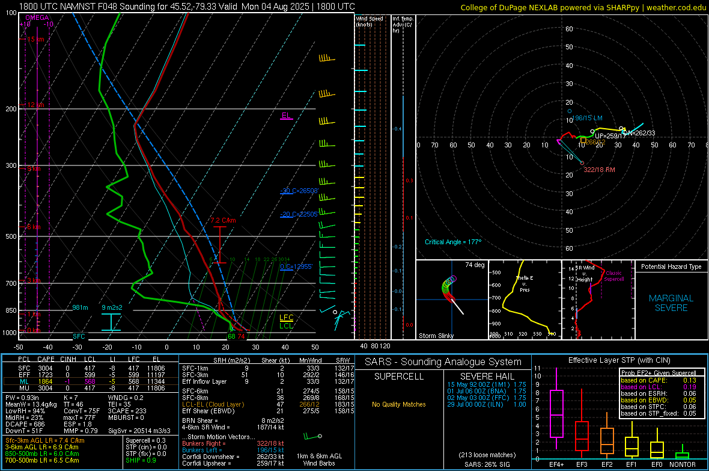Click the 'Effective Layer STP (with CIN)' title
The height and width of the screenshot is (471, 709).
pyautogui.click(x=619, y=360)
